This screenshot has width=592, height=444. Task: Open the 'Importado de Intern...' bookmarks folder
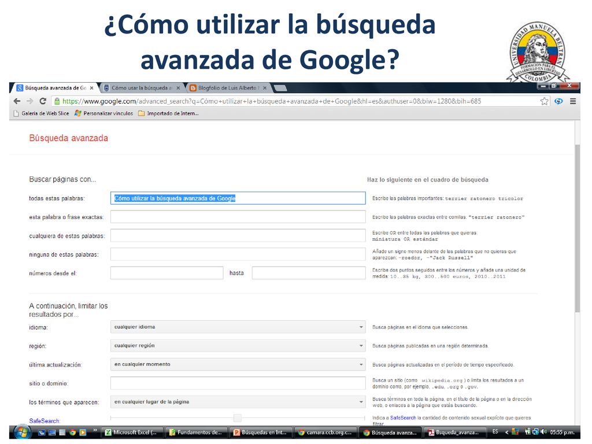(x=168, y=113)
